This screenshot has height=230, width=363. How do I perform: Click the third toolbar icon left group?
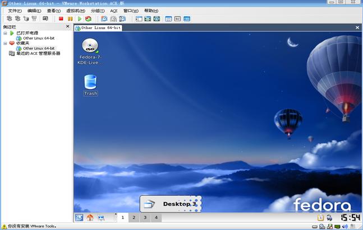[x=26, y=18]
